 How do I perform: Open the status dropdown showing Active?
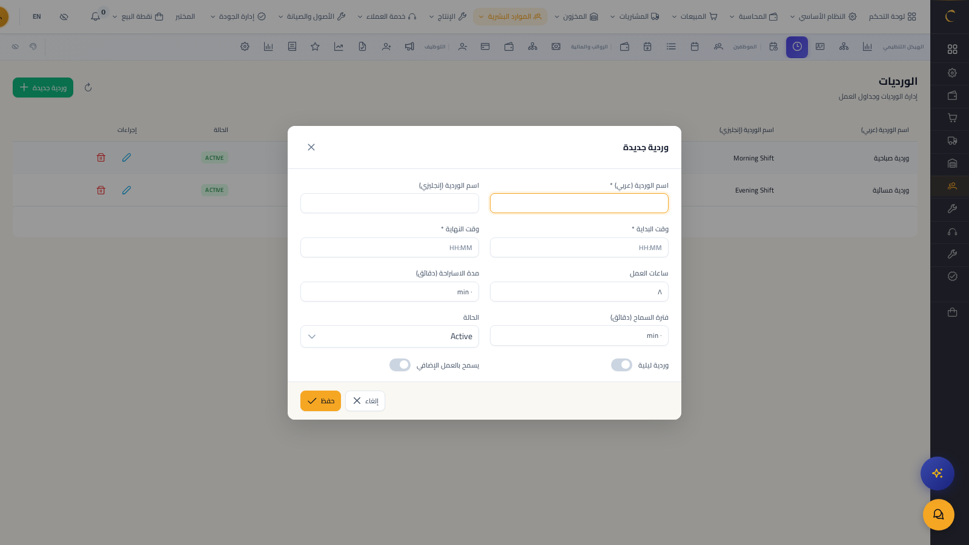point(389,337)
